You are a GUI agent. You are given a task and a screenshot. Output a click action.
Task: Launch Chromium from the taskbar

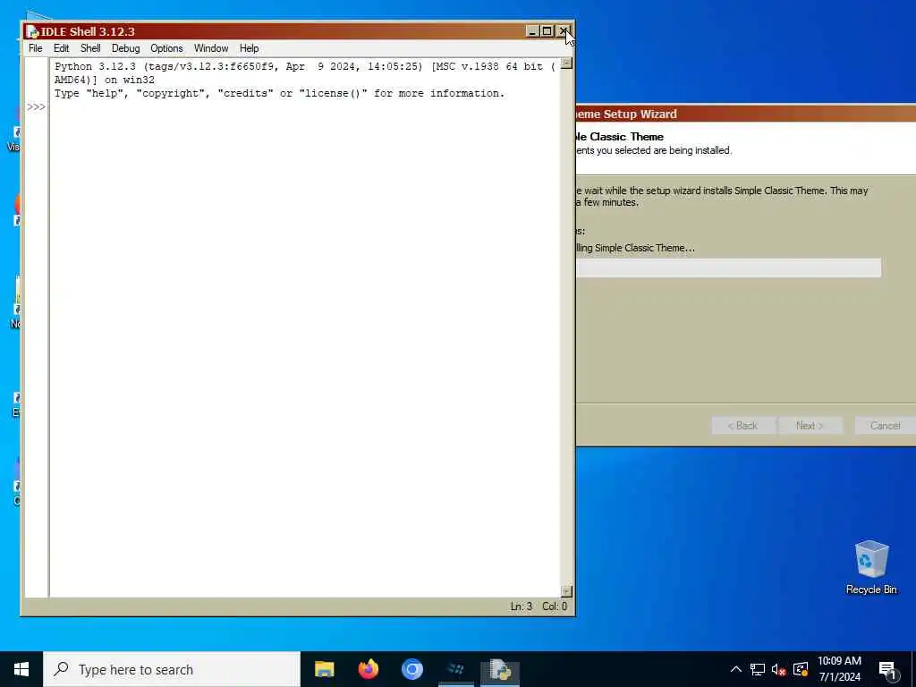pos(411,669)
